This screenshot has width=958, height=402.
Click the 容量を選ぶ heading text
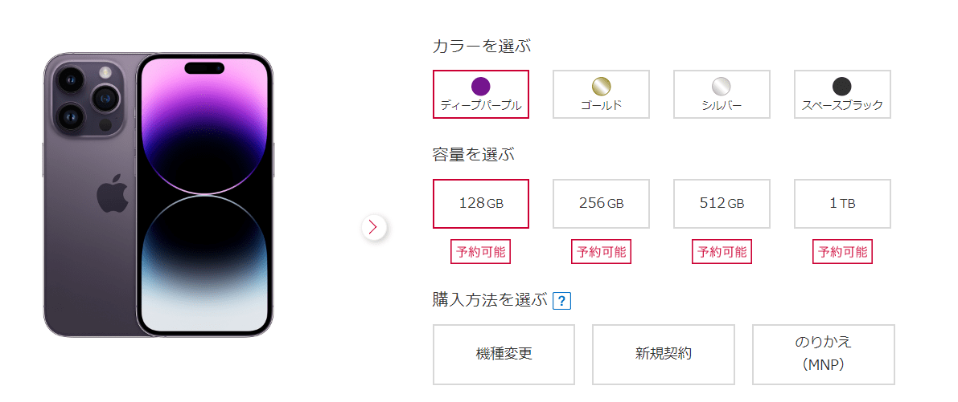point(473,155)
